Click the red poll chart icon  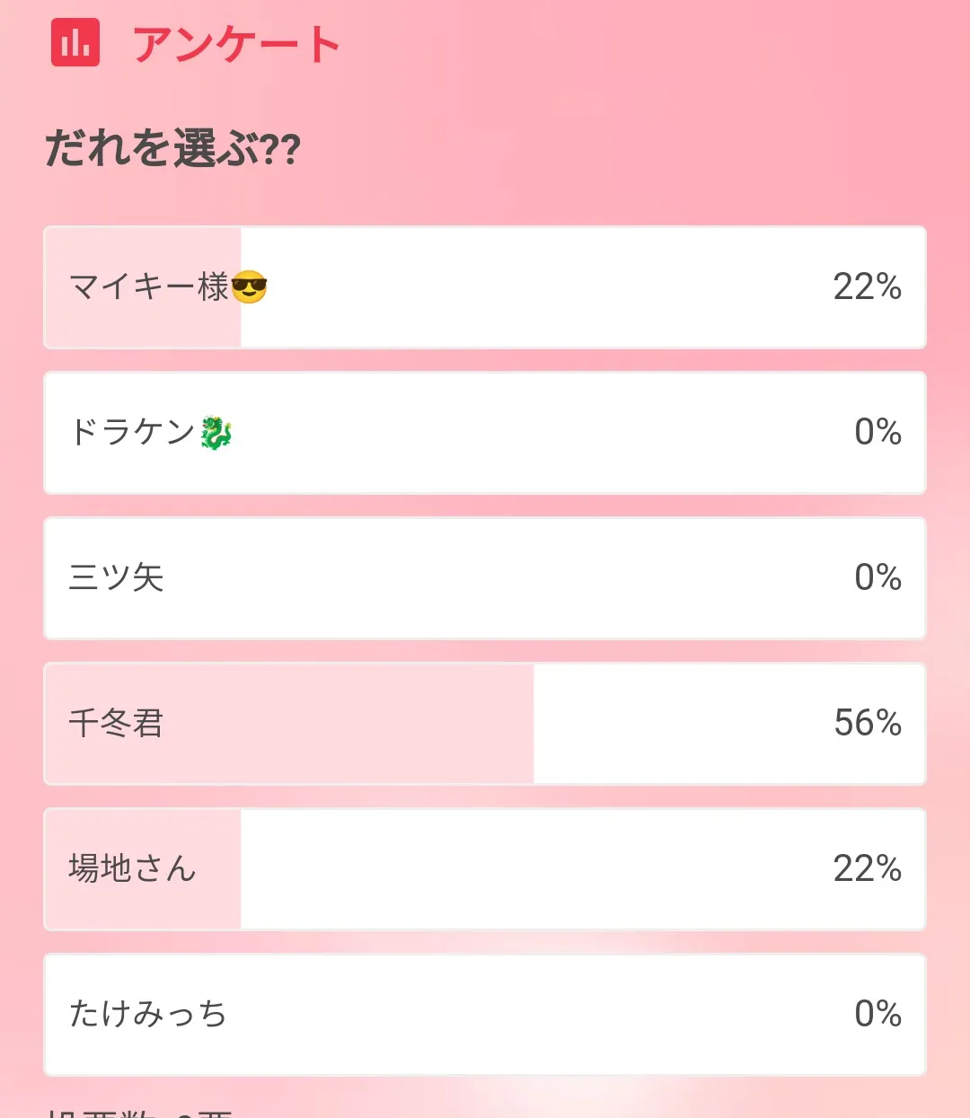(75, 41)
